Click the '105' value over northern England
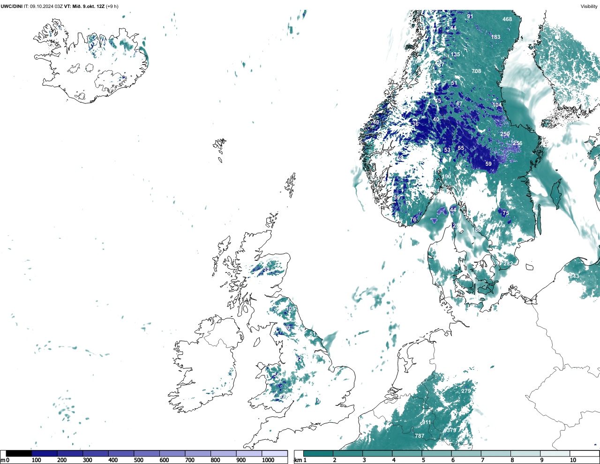The height and width of the screenshot is (464, 600). pos(291,308)
